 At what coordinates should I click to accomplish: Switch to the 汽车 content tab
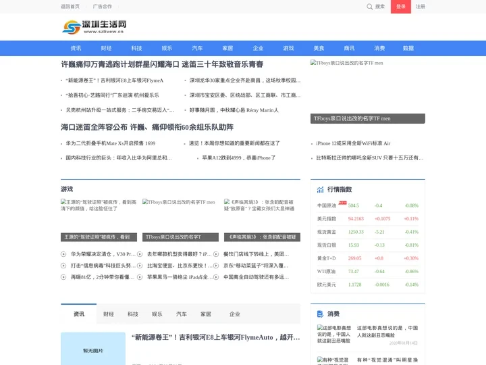182,314
